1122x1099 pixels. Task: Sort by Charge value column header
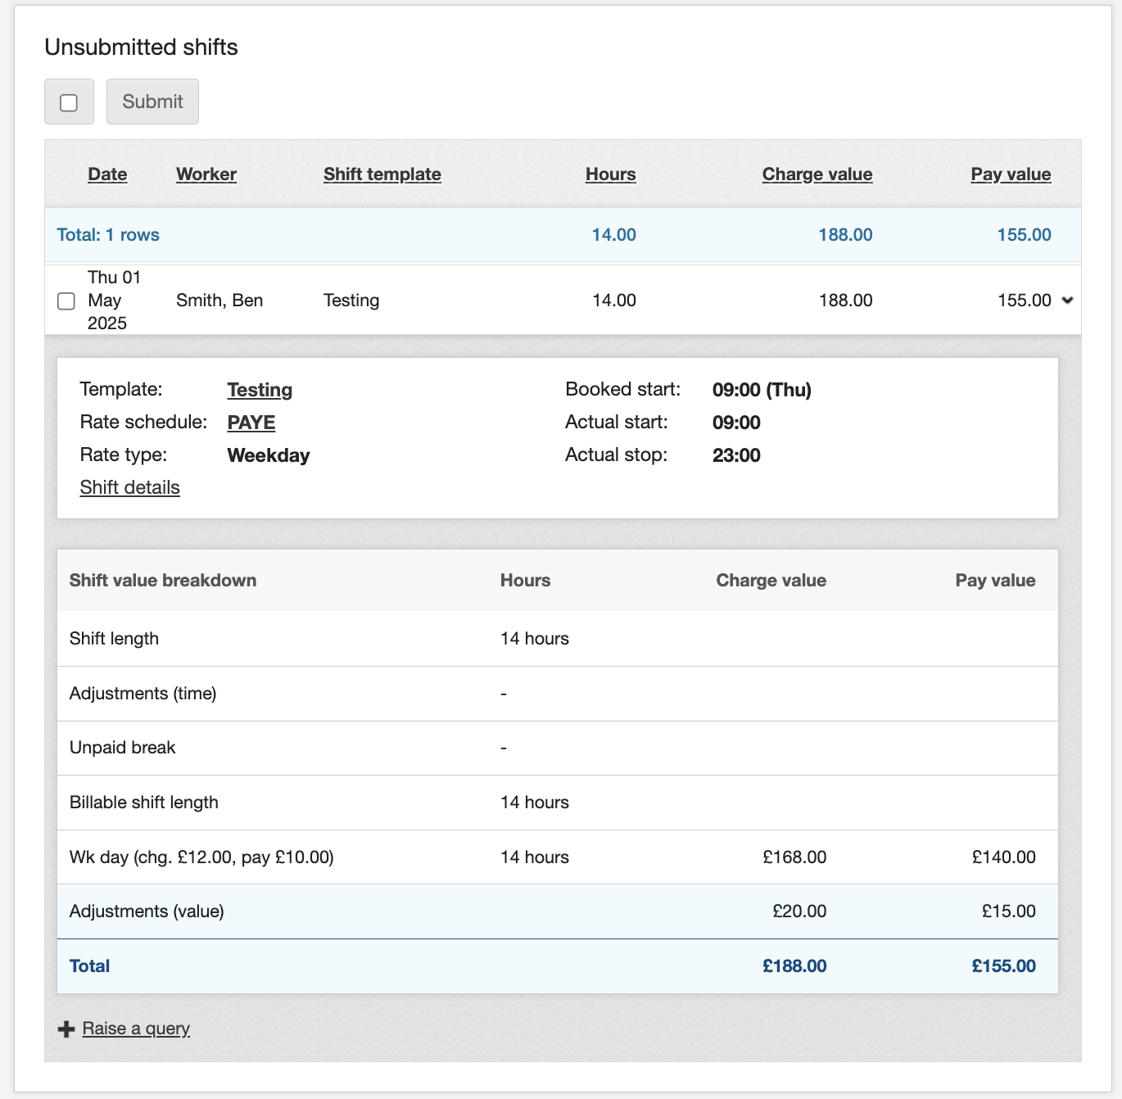click(x=817, y=174)
